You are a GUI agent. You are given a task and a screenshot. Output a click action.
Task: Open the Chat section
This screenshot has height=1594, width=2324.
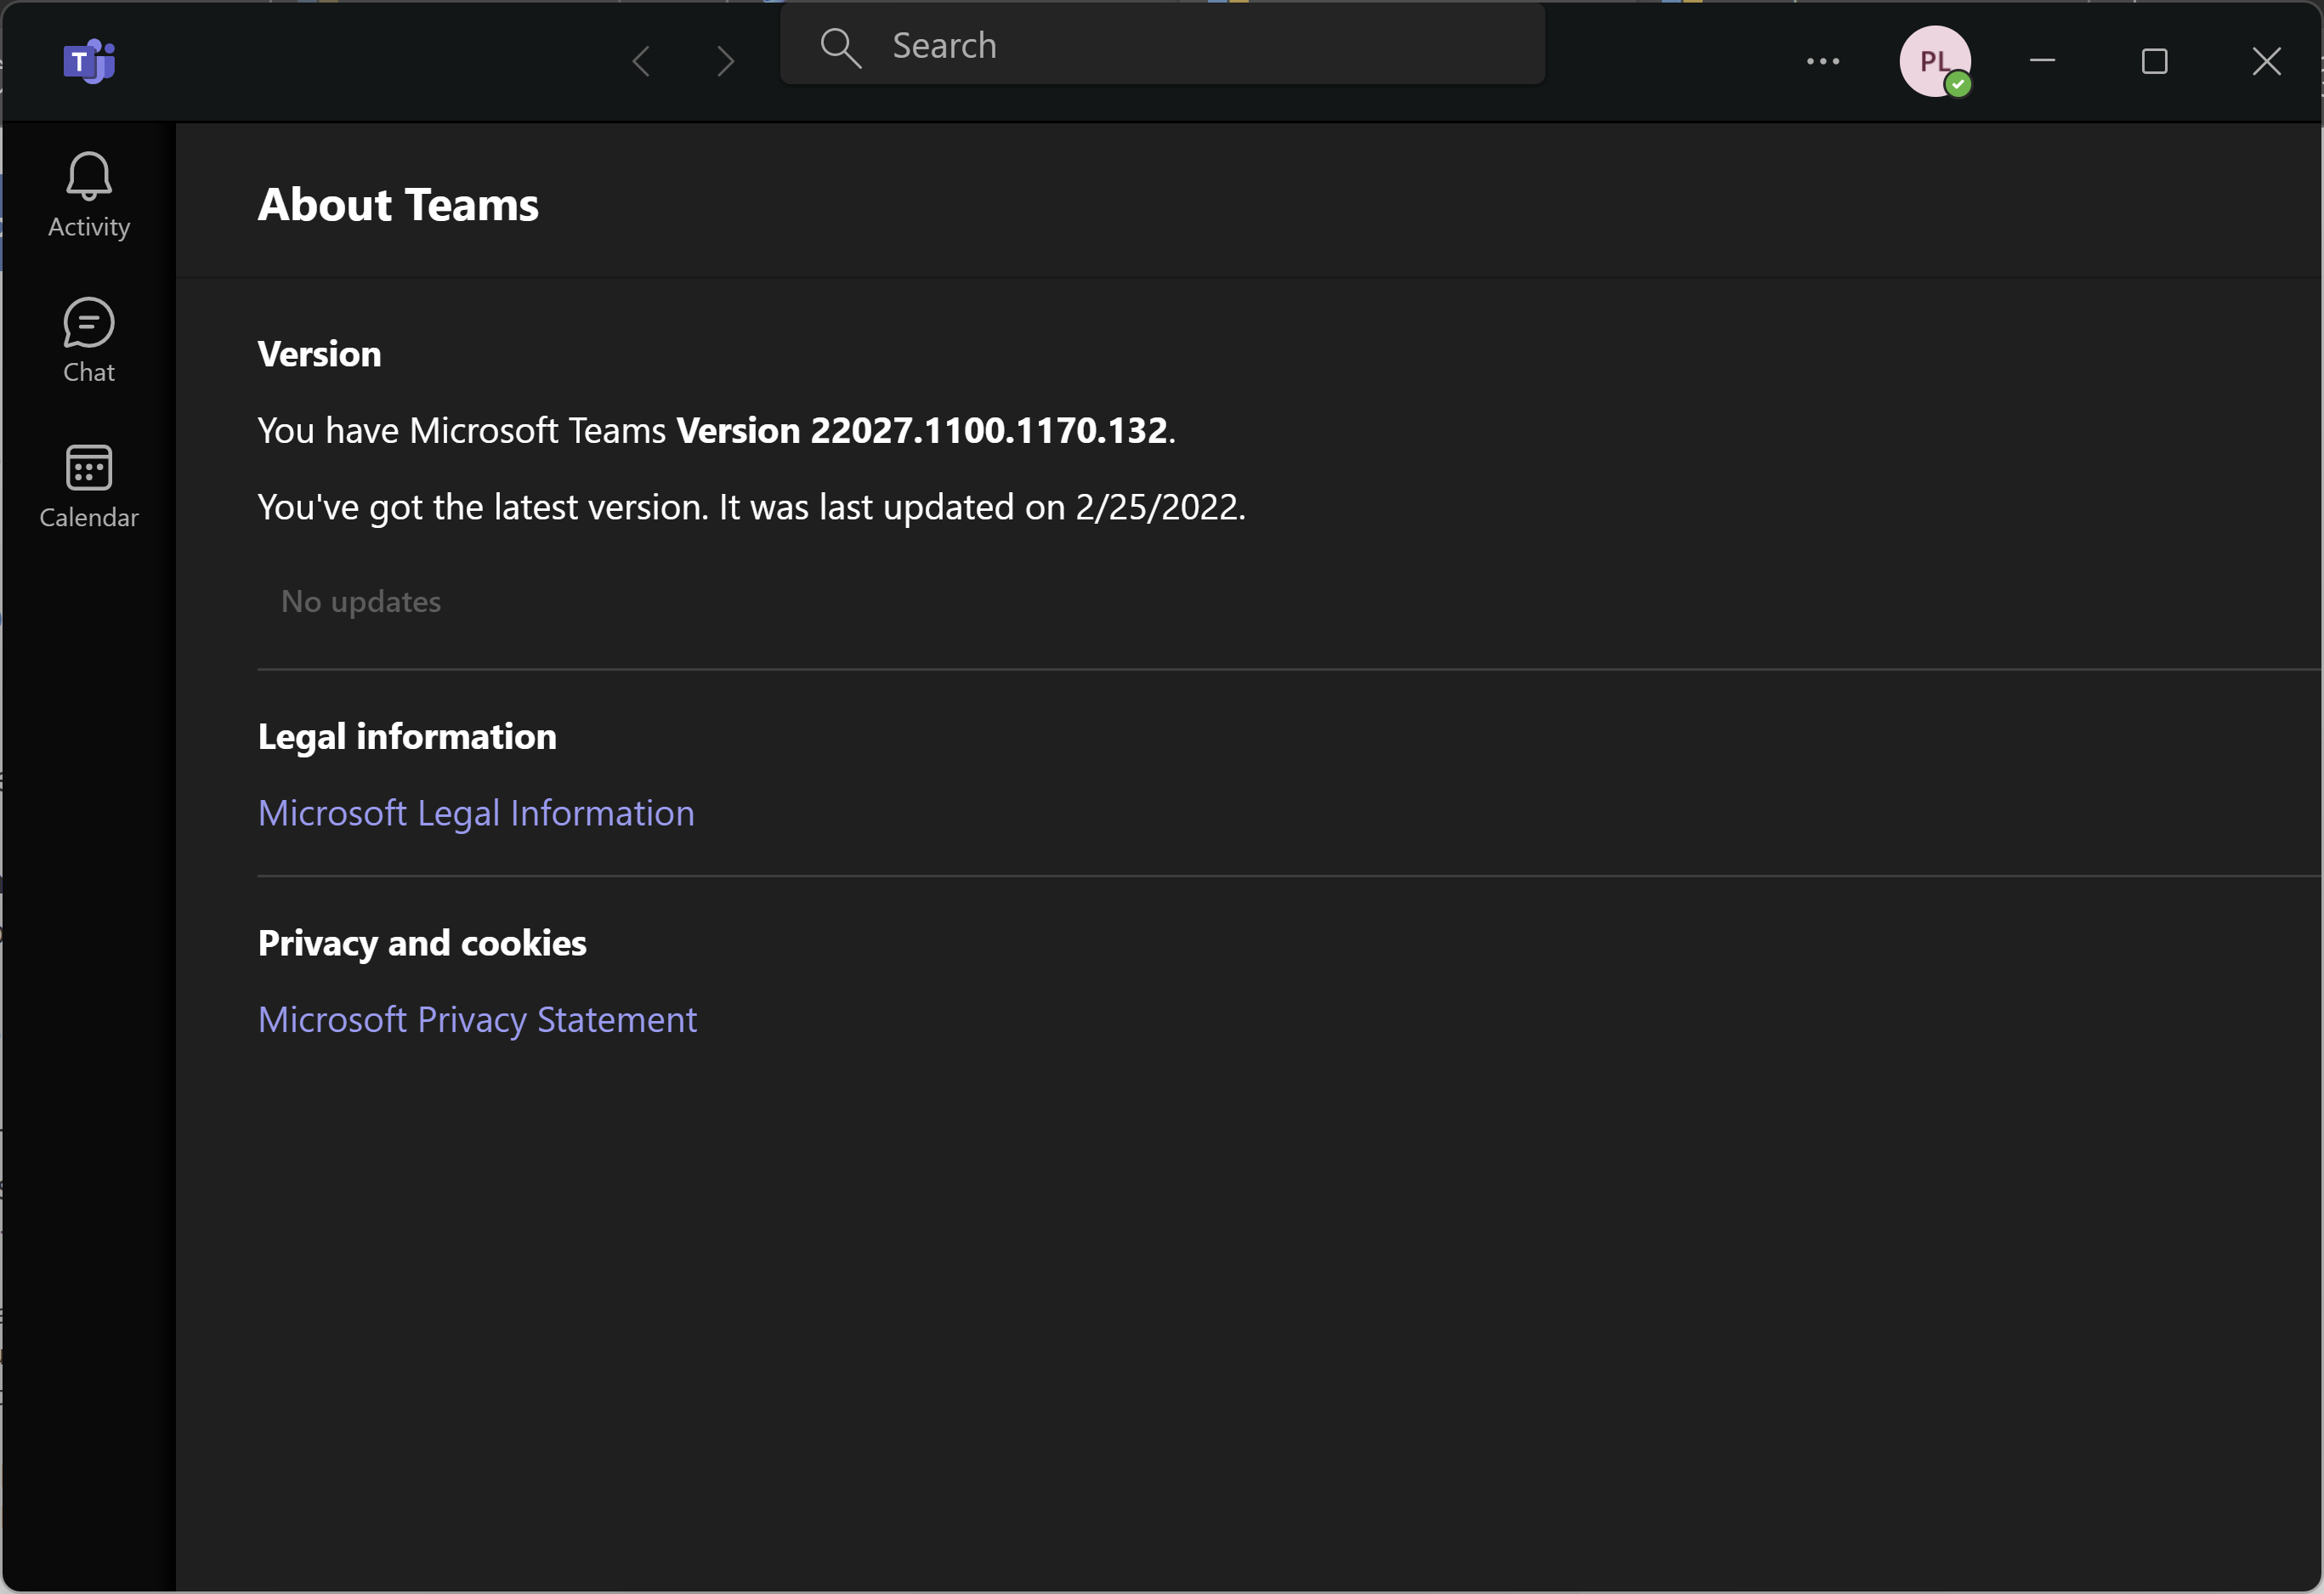coord(89,341)
